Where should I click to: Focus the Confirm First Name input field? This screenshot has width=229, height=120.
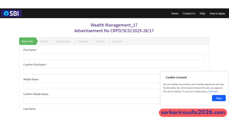click(92, 71)
